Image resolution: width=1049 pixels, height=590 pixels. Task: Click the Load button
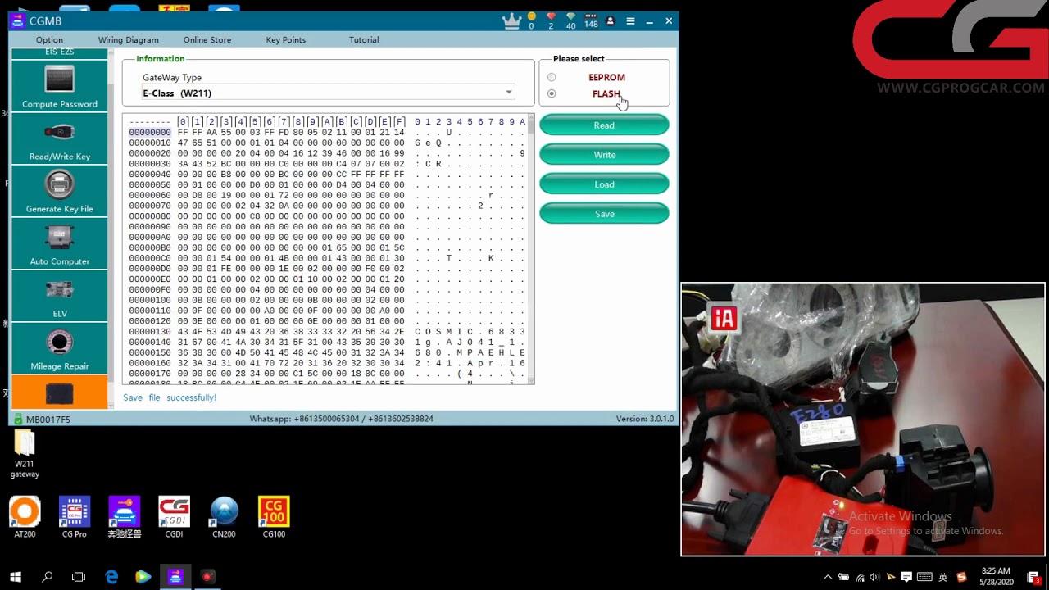point(604,184)
